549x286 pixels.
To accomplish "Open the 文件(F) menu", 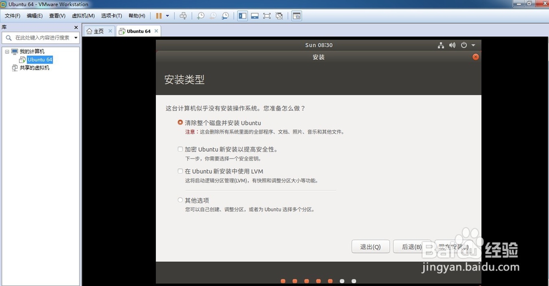I will [x=12, y=16].
